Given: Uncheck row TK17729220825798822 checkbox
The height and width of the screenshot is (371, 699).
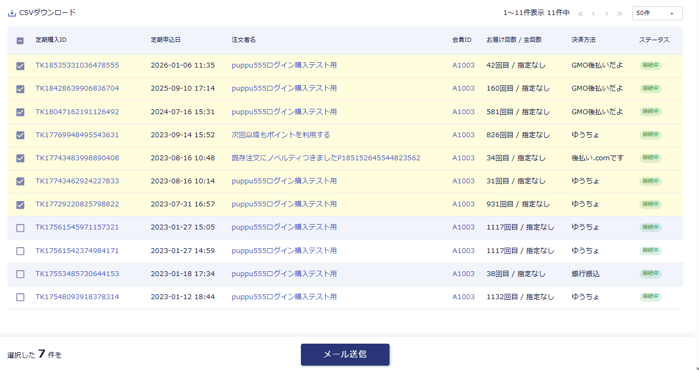Looking at the screenshot, I should pyautogui.click(x=20, y=205).
